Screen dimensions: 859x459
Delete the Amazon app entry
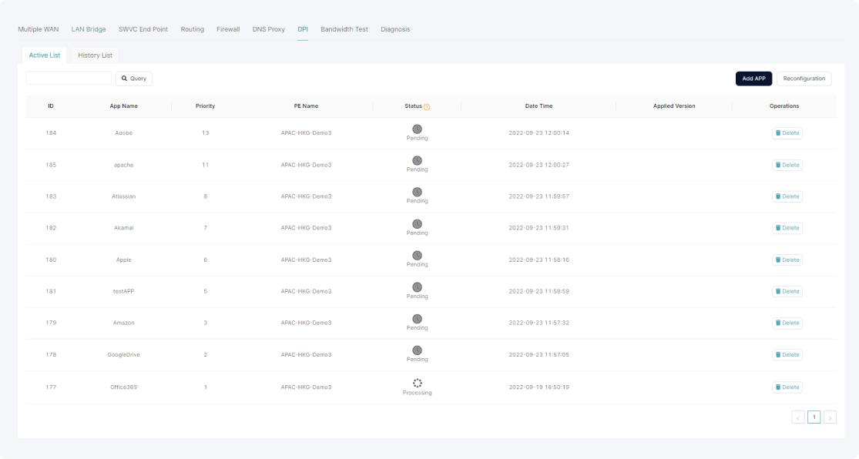click(787, 323)
